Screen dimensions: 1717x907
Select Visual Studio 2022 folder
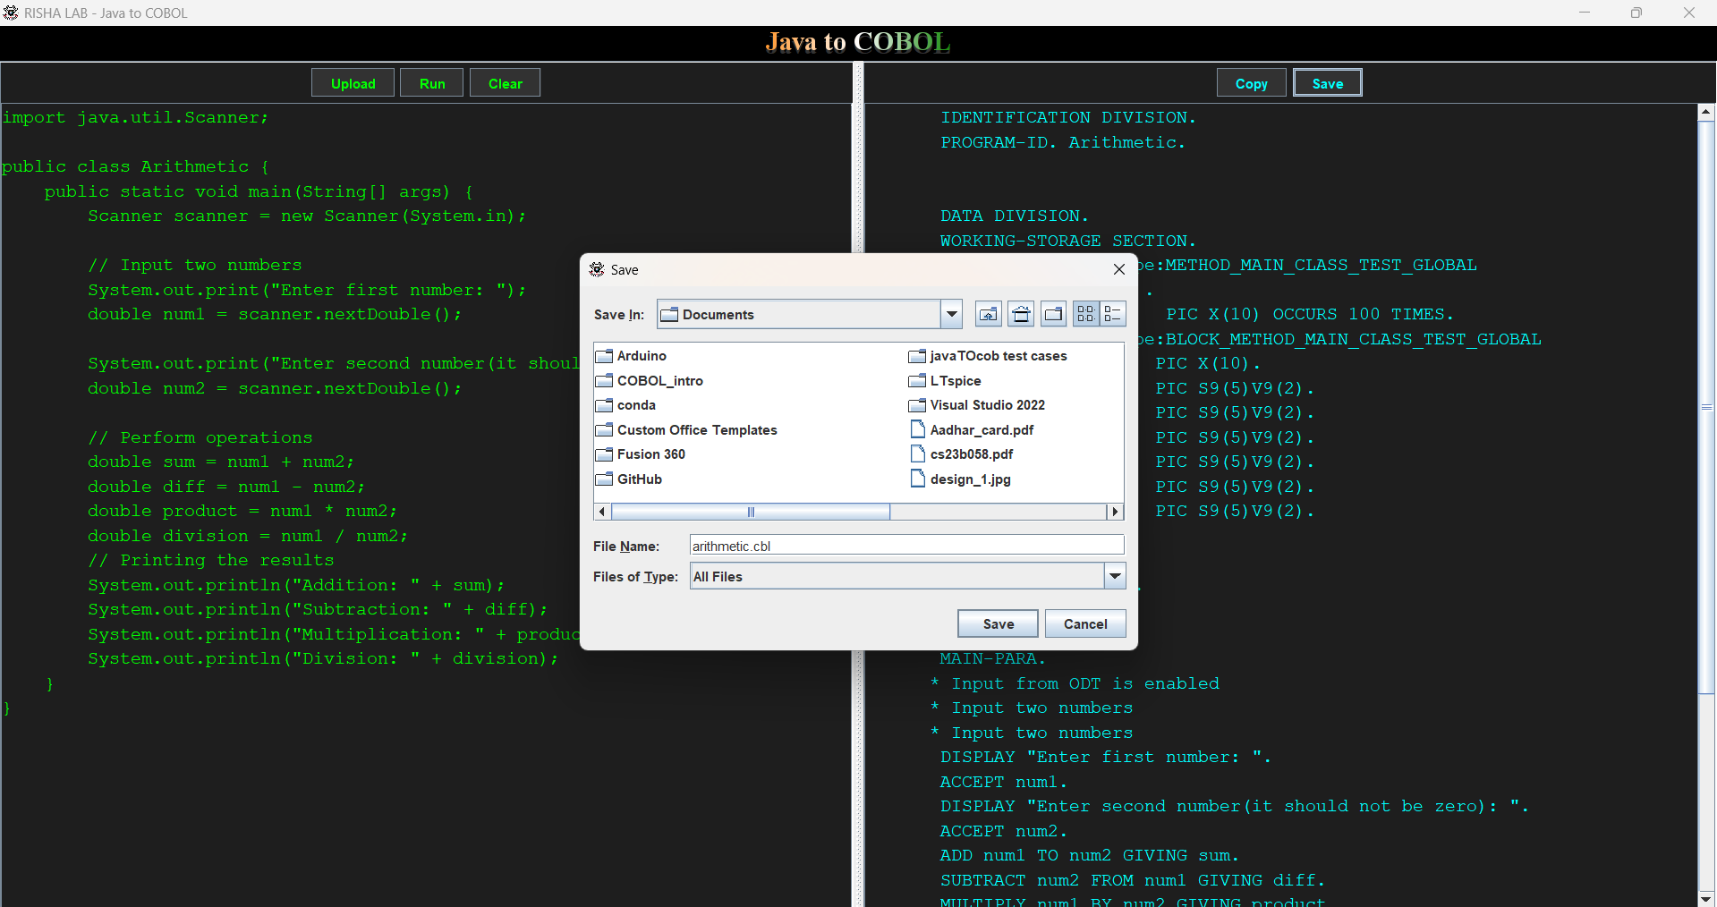978,405
